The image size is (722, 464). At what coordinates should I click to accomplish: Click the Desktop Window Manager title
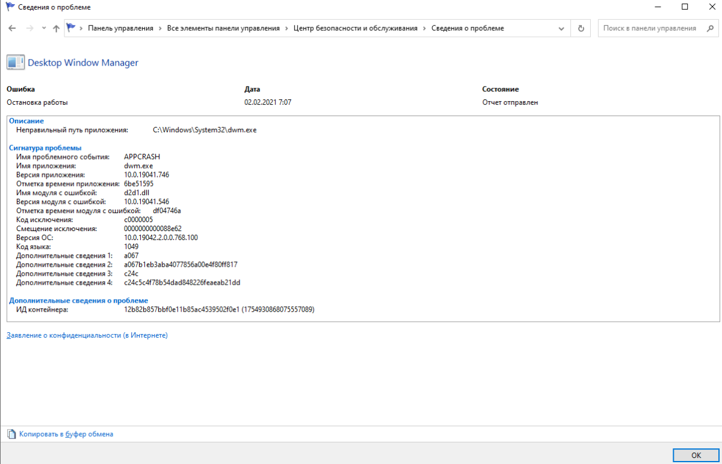(83, 63)
